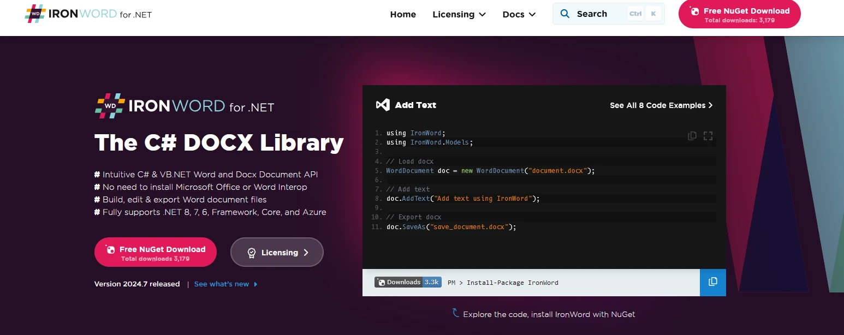Copy the code sample using the copy icon
Screen dimensions: 844x335
pyautogui.click(x=692, y=136)
